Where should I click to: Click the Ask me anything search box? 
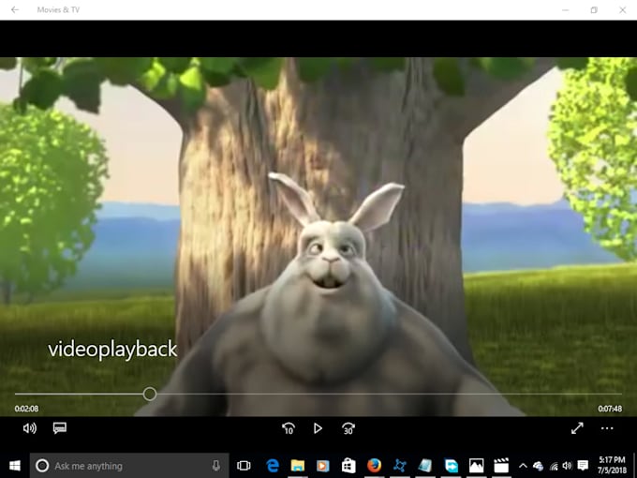click(129, 466)
